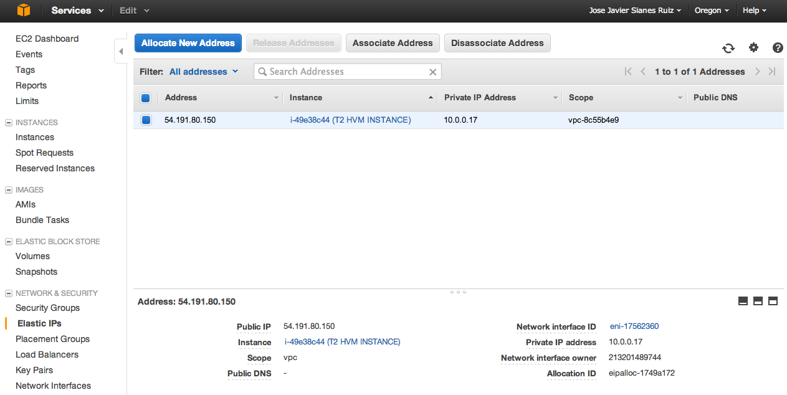This screenshot has height=395, width=787.
Task: Click the AWS cube logo icon
Action: pos(24,11)
